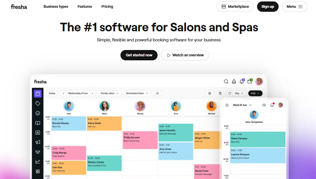Select Maria's staff avatar

pyautogui.click(x=104, y=106)
